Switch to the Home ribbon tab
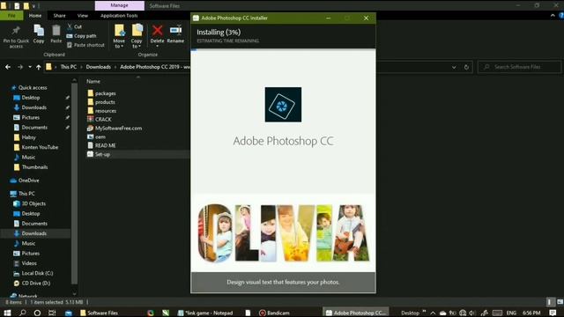 [35, 16]
